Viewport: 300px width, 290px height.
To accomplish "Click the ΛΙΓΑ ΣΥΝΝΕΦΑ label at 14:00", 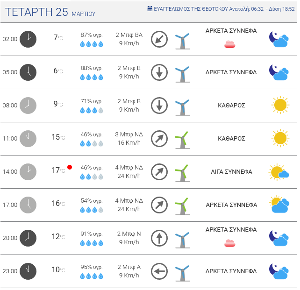I will tap(231, 172).
